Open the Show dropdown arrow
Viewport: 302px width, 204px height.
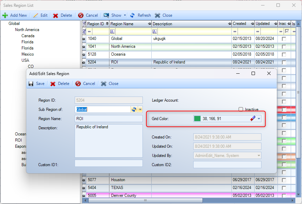(x=125, y=15)
